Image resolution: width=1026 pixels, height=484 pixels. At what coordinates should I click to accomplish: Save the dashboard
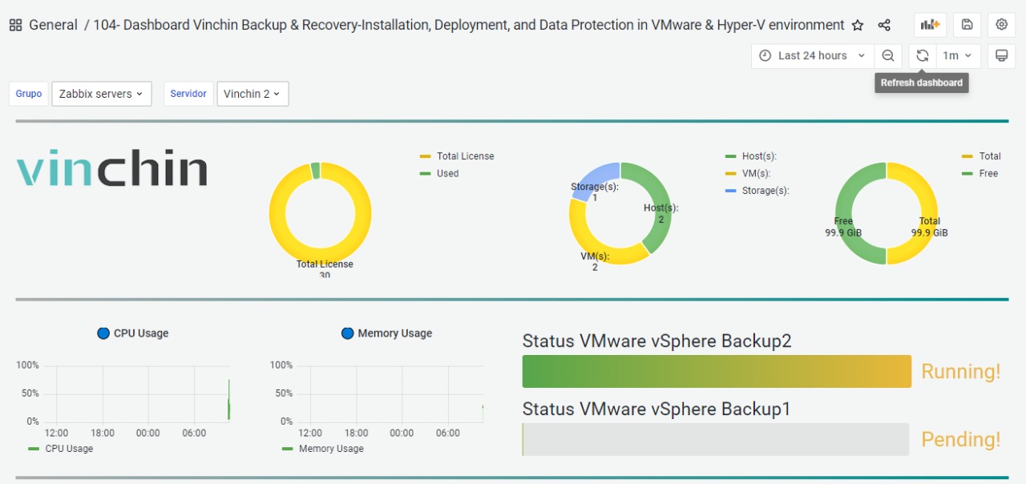click(967, 25)
